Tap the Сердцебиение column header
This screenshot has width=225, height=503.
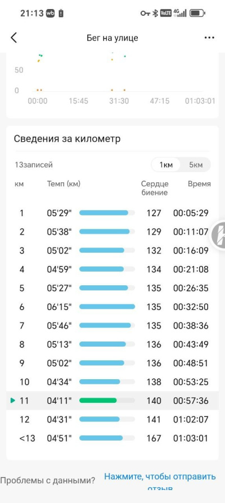coord(155,188)
